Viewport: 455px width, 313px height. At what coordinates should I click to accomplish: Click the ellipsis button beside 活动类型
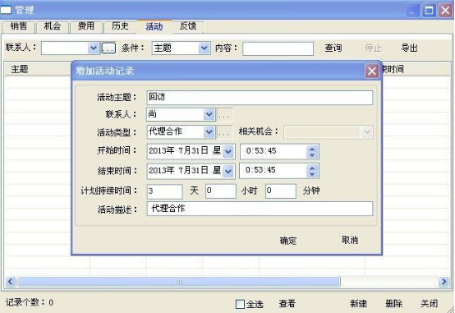click(225, 133)
